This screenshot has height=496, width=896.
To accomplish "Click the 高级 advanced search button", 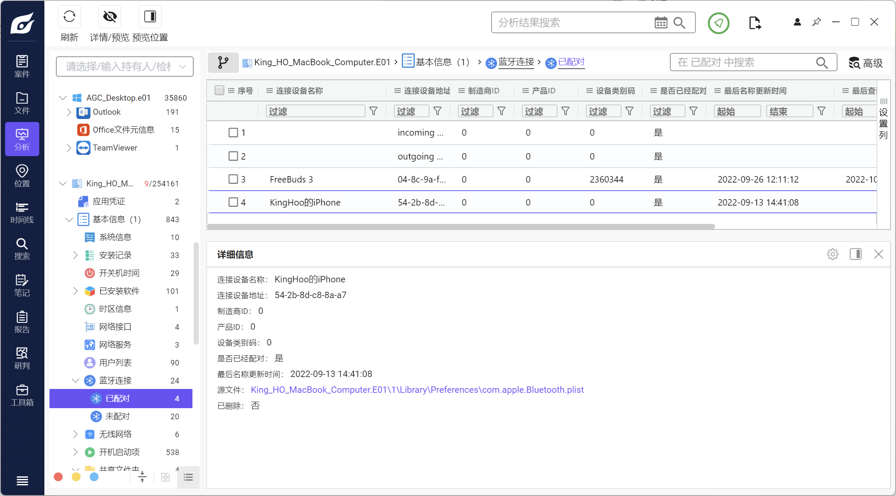I will pos(865,63).
